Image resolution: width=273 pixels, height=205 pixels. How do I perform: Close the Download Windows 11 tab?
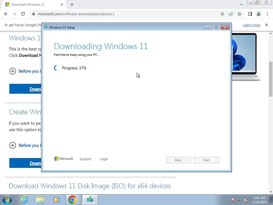[x=62, y=5]
